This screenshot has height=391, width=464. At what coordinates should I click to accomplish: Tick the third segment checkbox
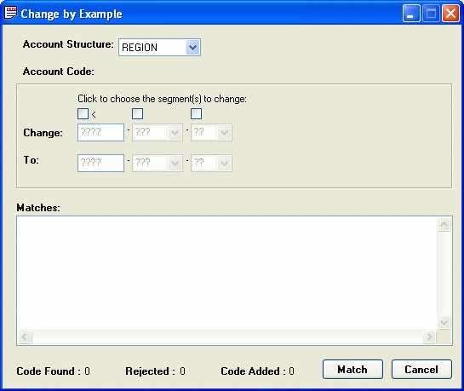pos(196,113)
